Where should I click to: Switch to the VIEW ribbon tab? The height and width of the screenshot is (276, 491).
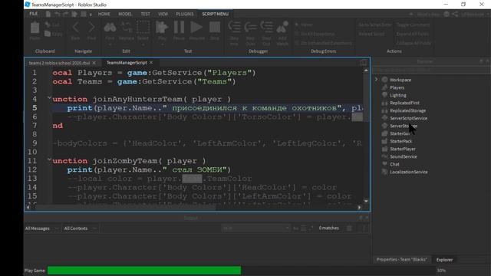pos(163,14)
